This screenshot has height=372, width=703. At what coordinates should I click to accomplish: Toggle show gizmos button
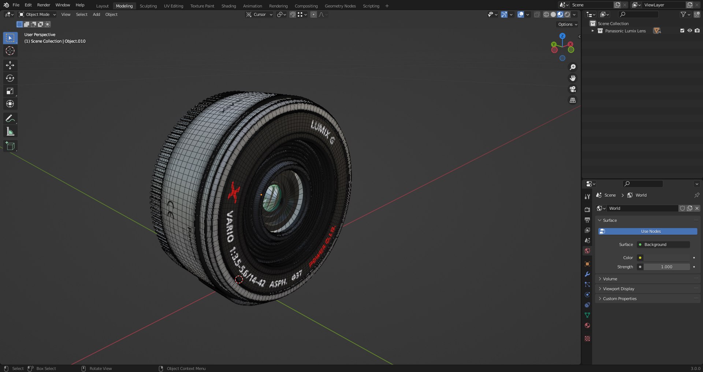point(504,15)
